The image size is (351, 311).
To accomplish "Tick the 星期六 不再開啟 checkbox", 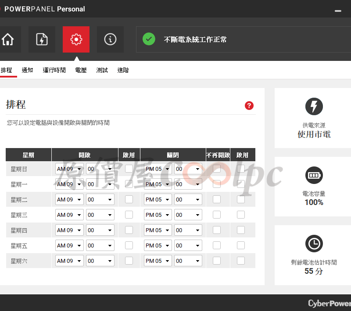I will (217, 261).
